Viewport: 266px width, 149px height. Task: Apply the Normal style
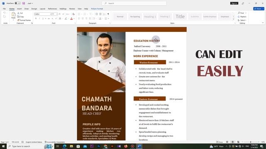120,17
